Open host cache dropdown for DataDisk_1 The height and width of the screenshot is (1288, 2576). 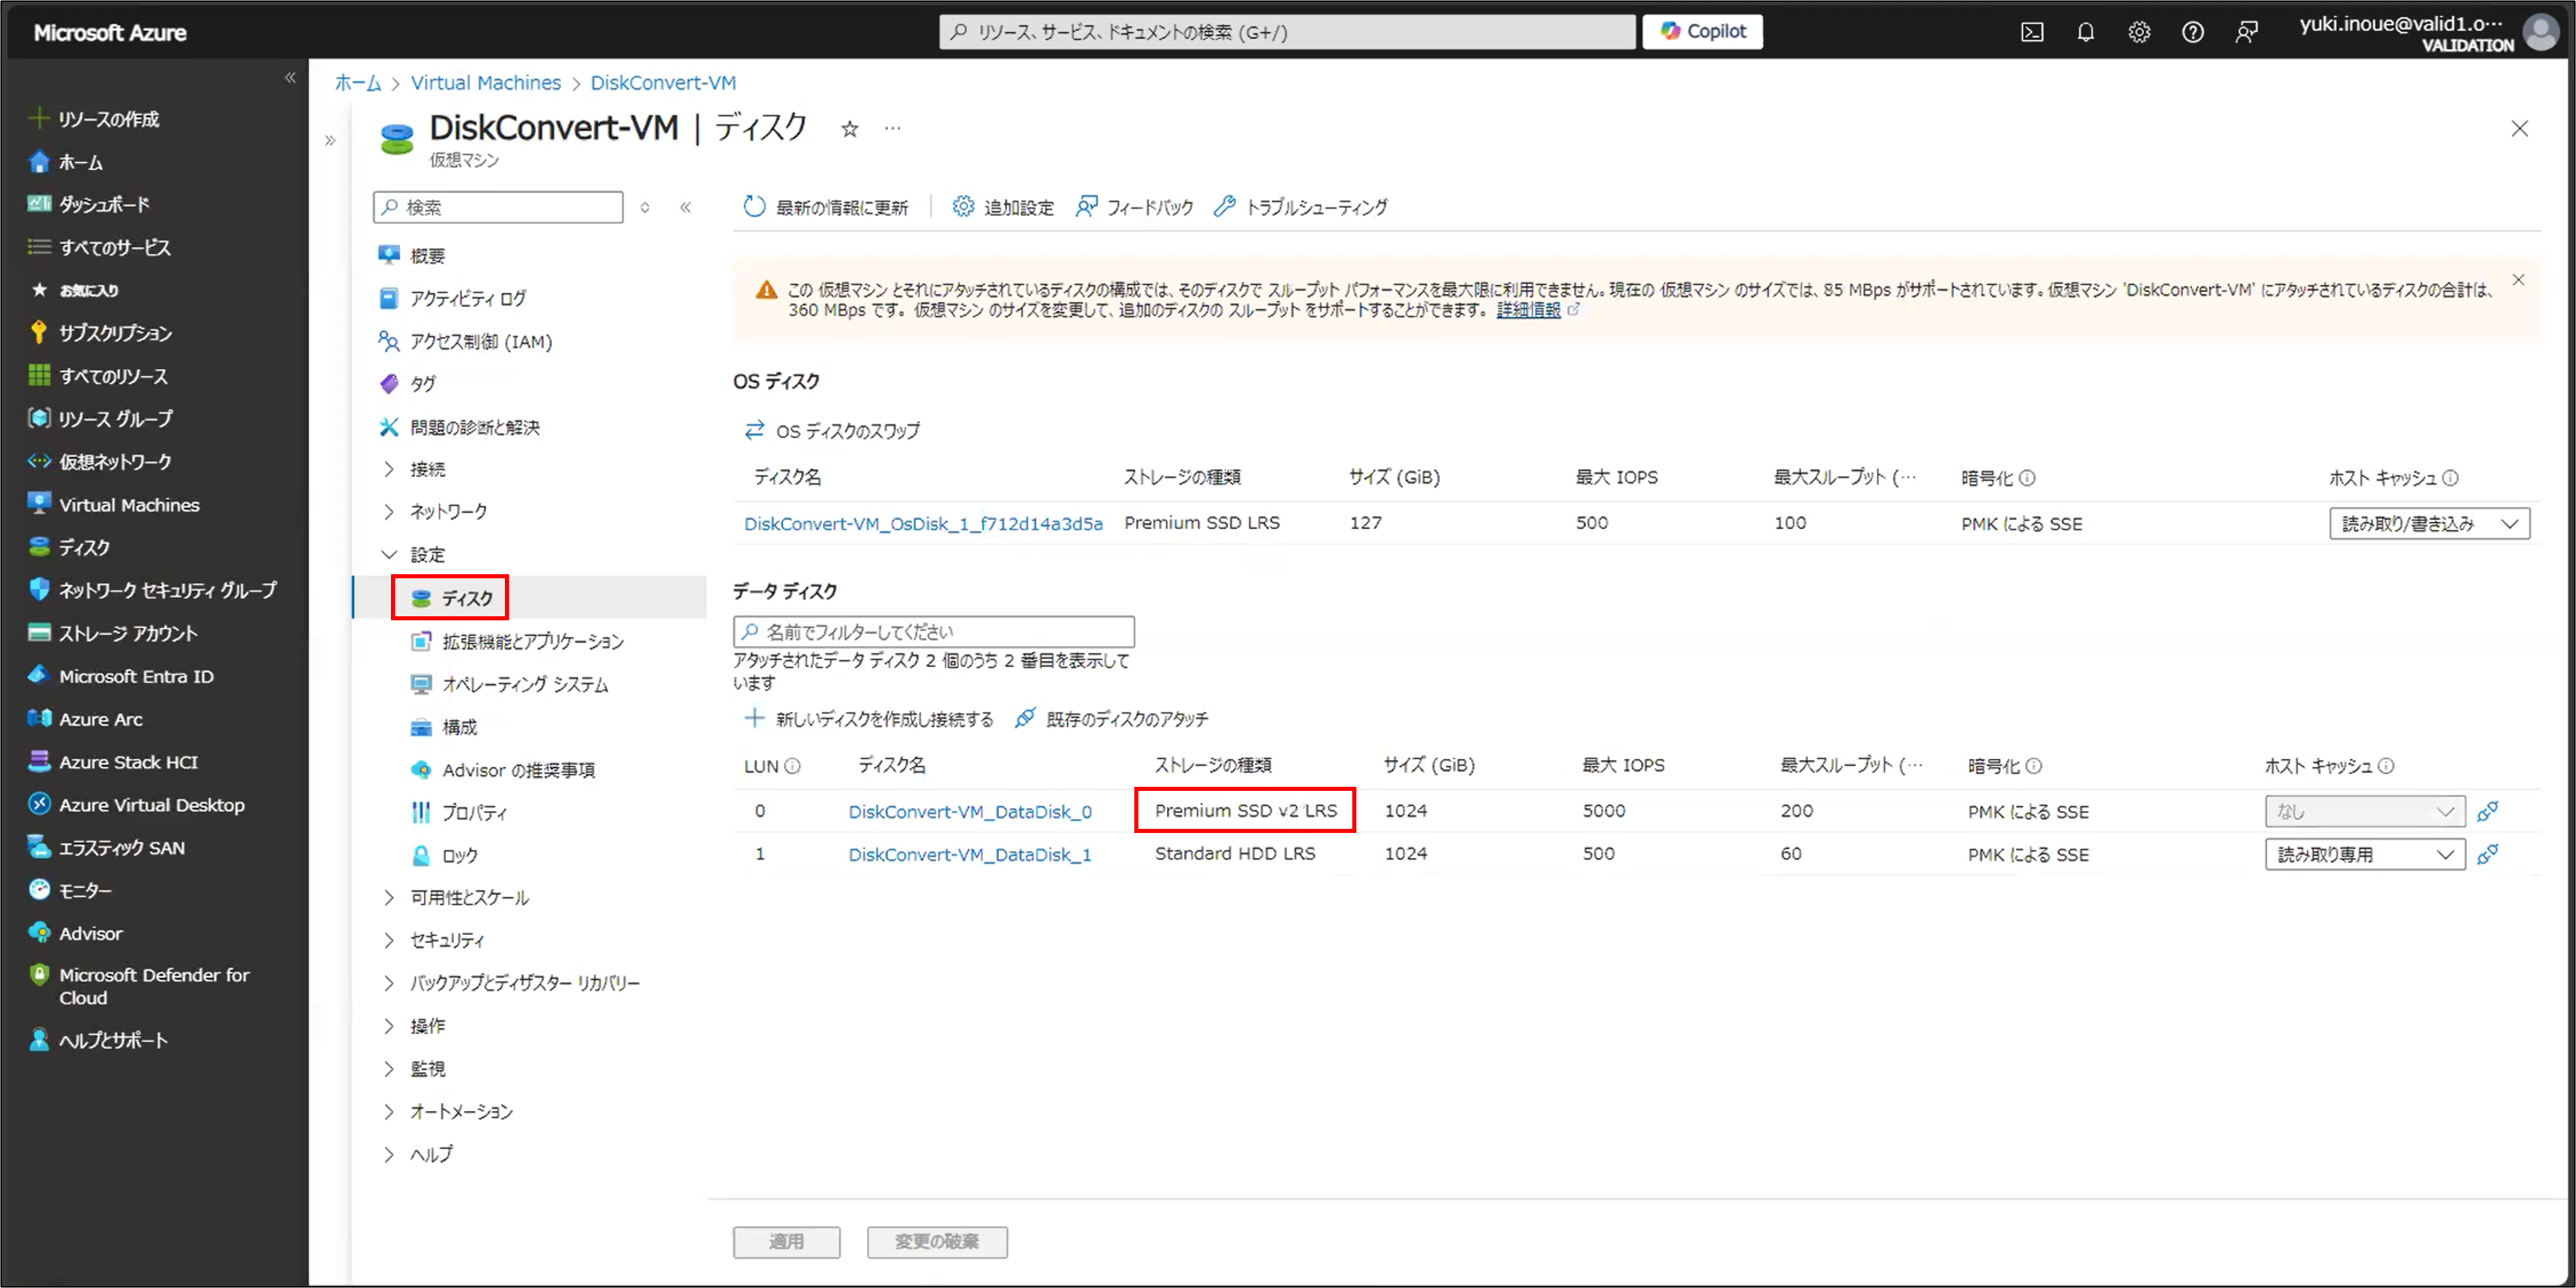pos(2364,855)
